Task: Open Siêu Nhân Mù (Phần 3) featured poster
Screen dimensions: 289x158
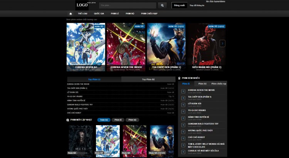Action: coord(207,47)
